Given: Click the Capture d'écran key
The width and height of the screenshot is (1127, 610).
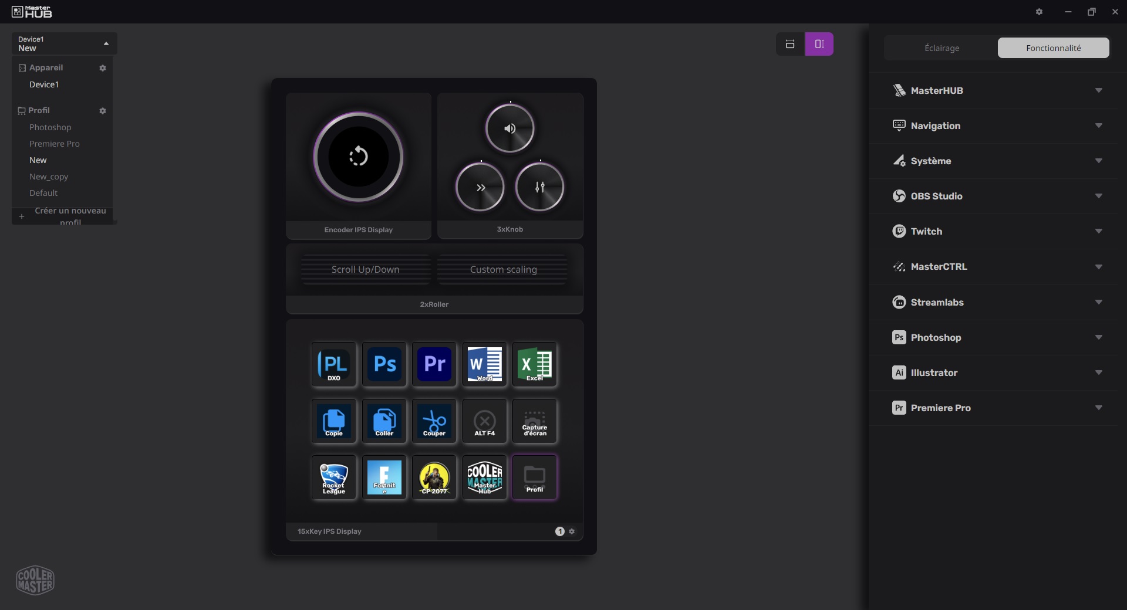Looking at the screenshot, I should pos(534,421).
